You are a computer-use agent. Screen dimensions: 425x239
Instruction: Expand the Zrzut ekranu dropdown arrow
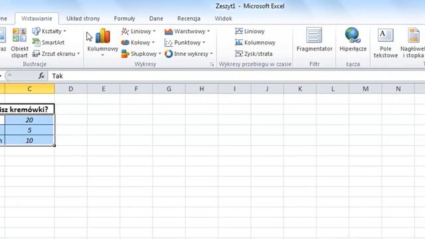tap(78, 54)
